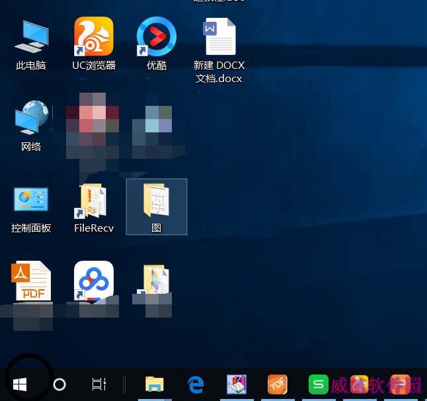Open Task View on the taskbar
Viewport: 427px width, 401px height.
tap(99, 384)
